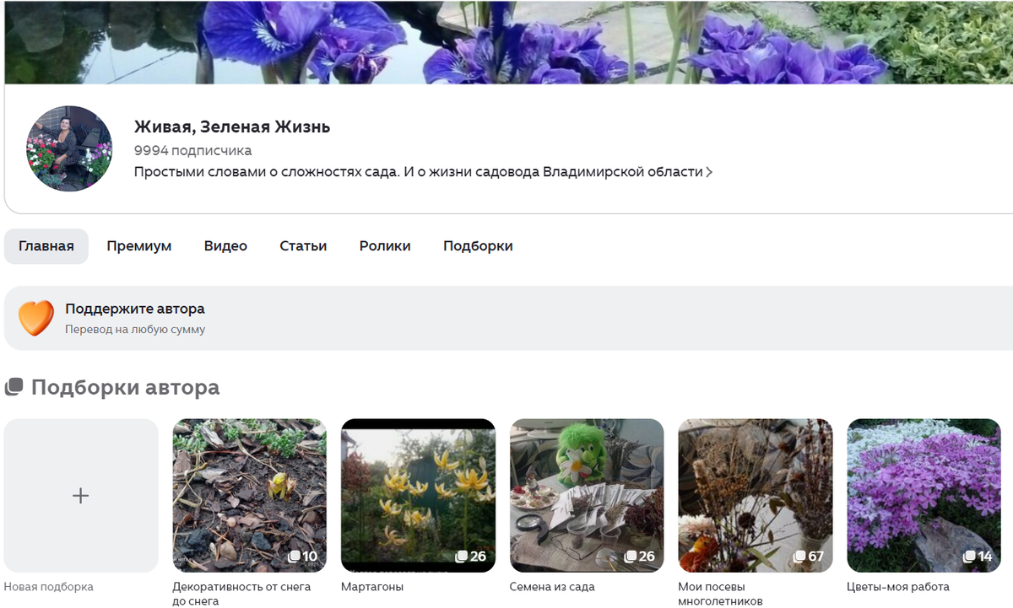Viewport: 1013px width, 608px height.
Task: Click Поддержите автора link
Action: click(135, 309)
